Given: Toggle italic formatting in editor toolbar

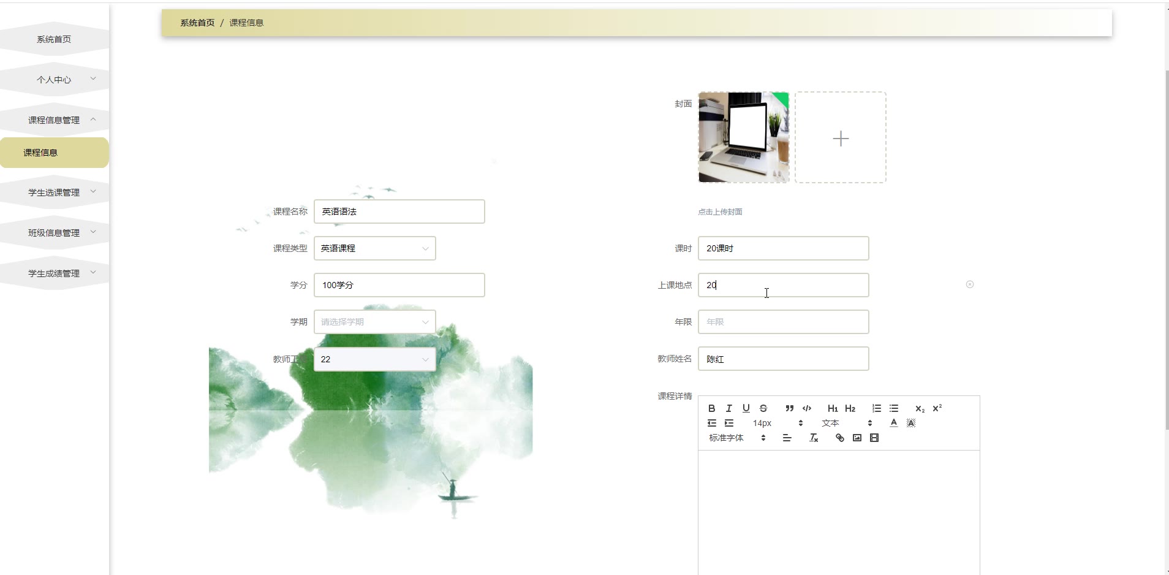Looking at the screenshot, I should [728, 408].
